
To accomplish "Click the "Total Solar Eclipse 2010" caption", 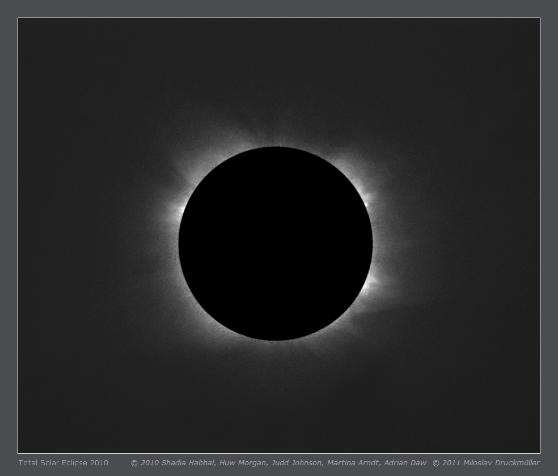I will tap(63, 463).
